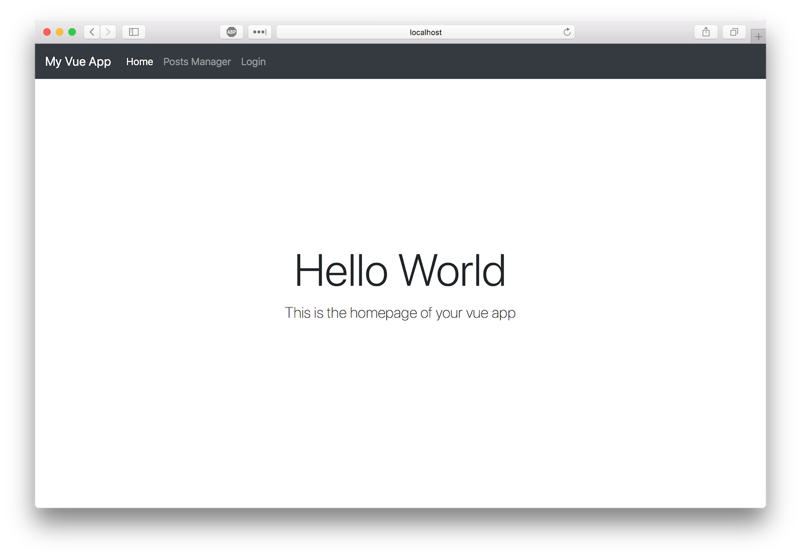Click the back navigation arrow
Image resolution: width=801 pixels, height=558 pixels.
[92, 31]
